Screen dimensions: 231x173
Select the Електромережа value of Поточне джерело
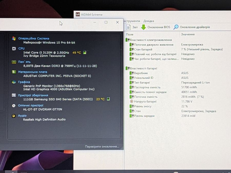(192, 44)
